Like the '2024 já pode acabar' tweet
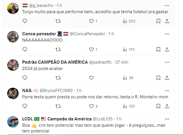This screenshot has height=135, width=183. (x=91, y=78)
